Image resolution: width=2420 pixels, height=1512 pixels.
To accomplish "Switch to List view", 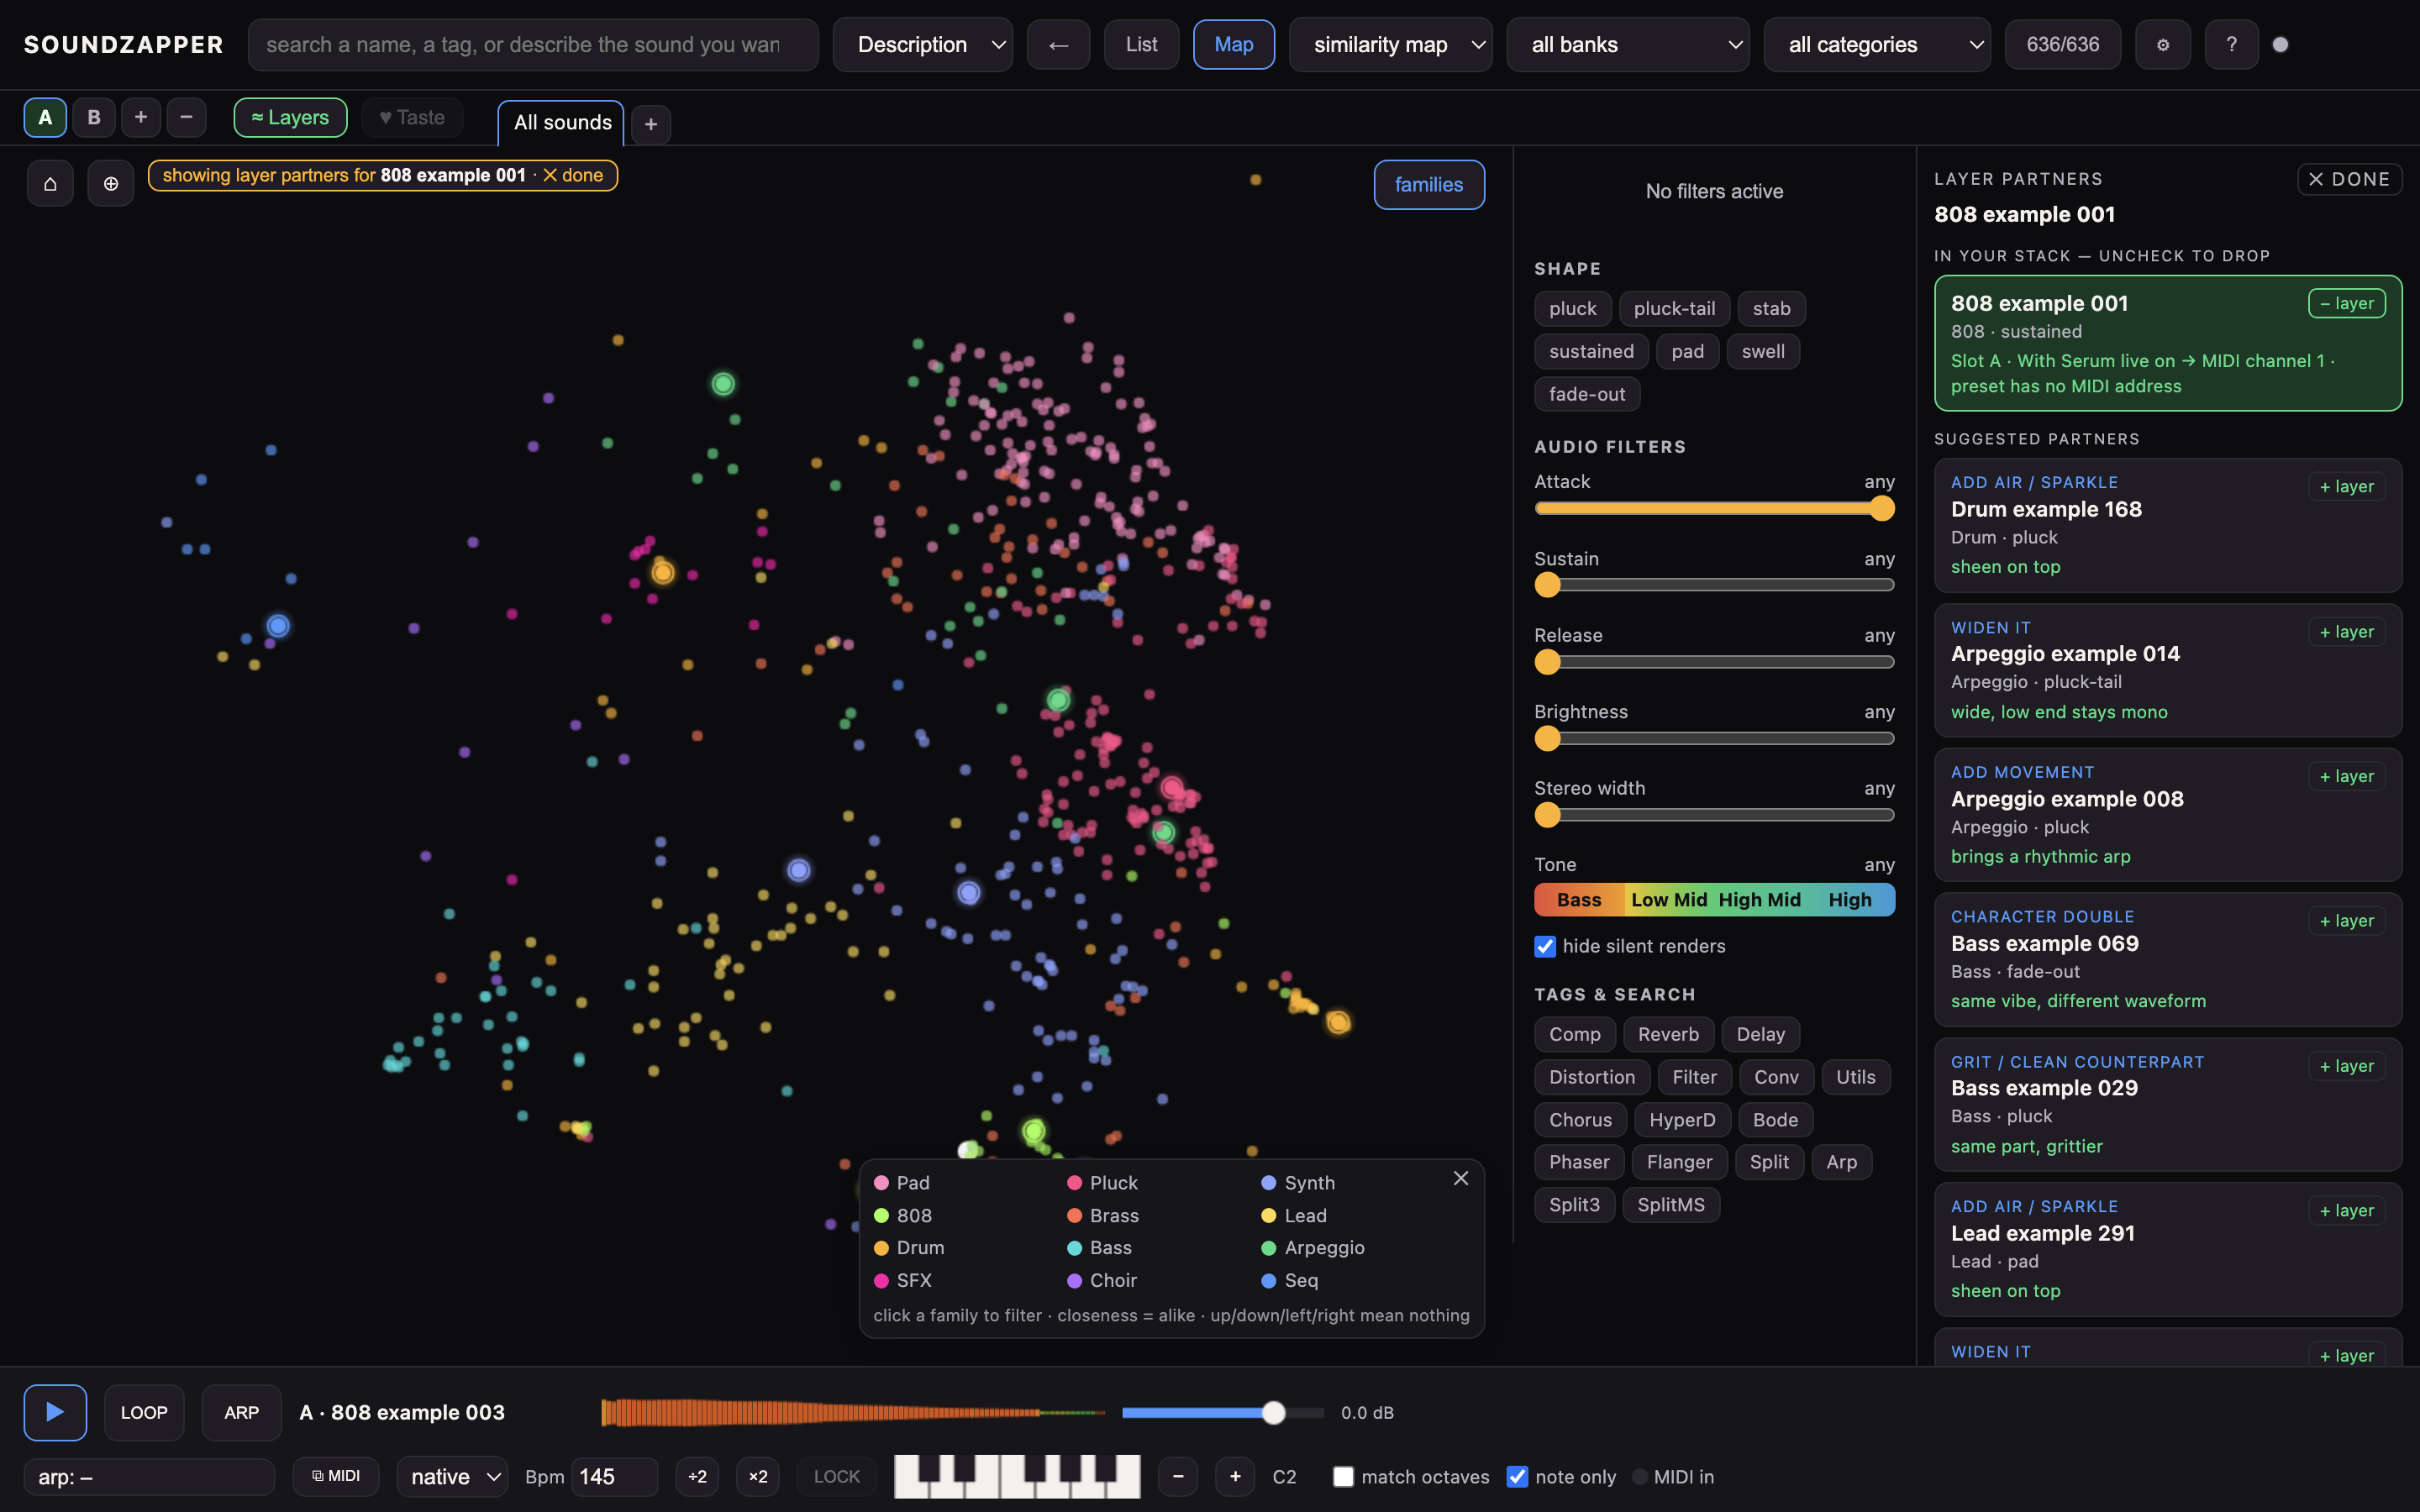I will (1141, 45).
